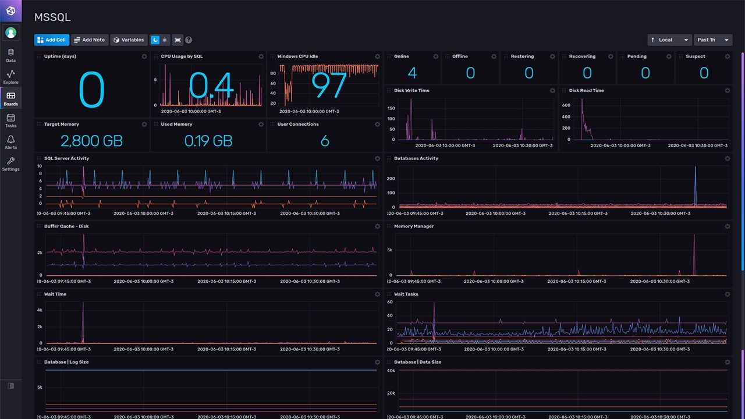Open the help question mark icon
Image resolution: width=745 pixels, height=419 pixels.
[189, 40]
